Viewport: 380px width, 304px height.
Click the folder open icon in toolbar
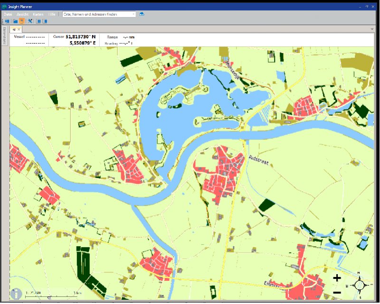[x=15, y=21]
